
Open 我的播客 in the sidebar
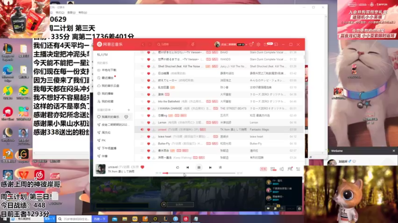point(105,94)
